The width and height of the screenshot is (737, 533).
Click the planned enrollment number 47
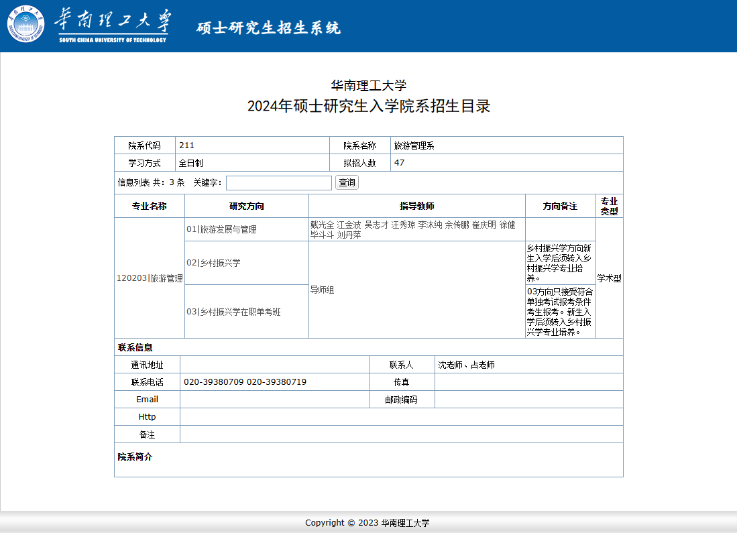point(399,163)
